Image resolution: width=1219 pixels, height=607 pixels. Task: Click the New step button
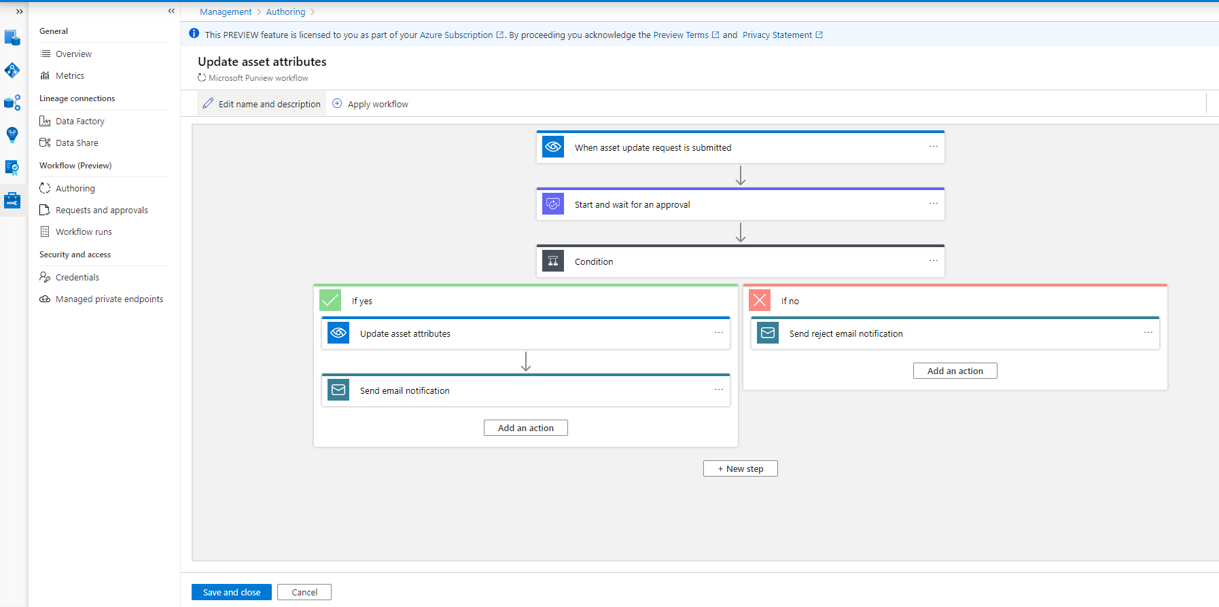741,468
